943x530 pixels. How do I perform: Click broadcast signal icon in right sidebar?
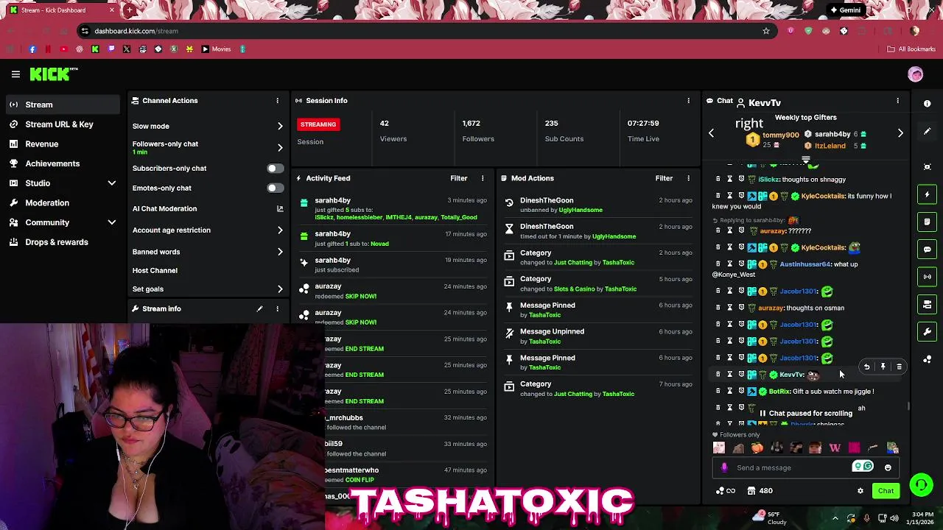(x=927, y=277)
